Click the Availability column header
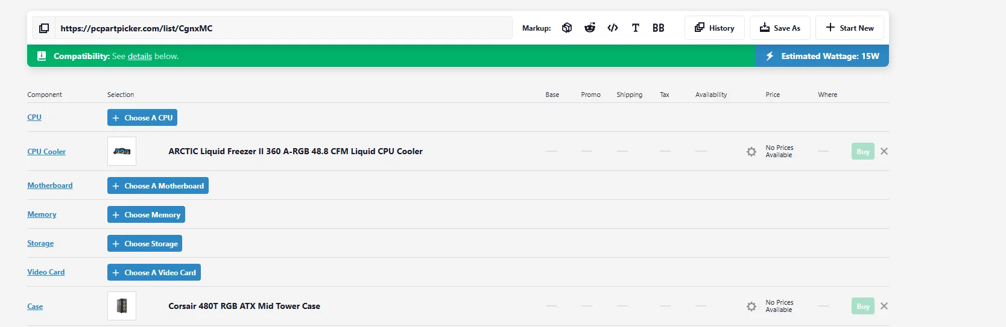The width and height of the screenshot is (1006, 327). (711, 95)
